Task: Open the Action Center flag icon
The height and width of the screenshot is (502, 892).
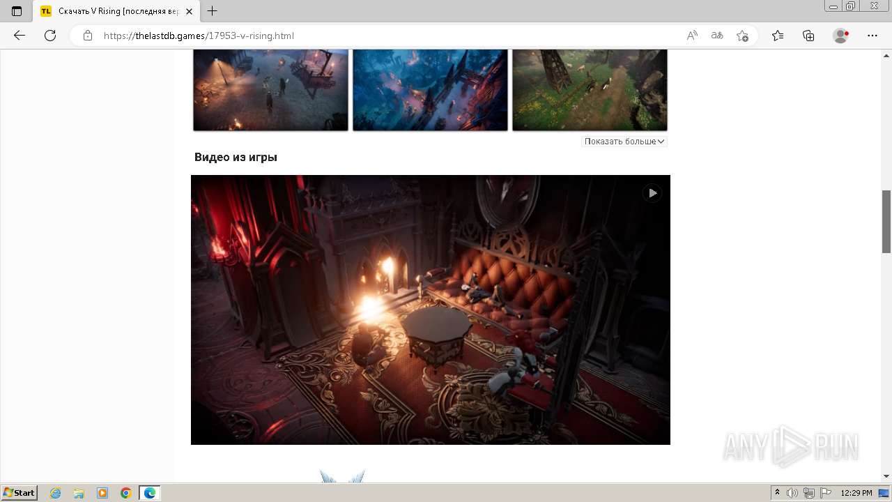Action: click(826, 493)
